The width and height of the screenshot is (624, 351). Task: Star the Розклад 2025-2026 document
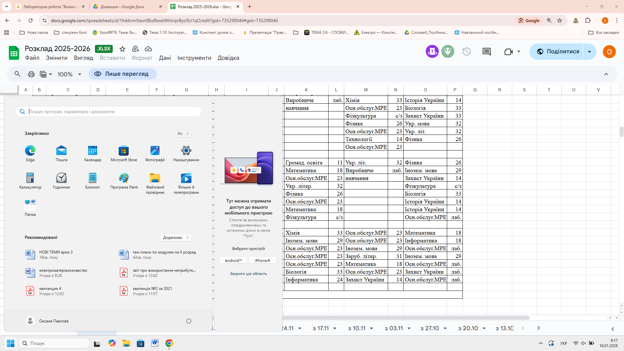coord(122,49)
